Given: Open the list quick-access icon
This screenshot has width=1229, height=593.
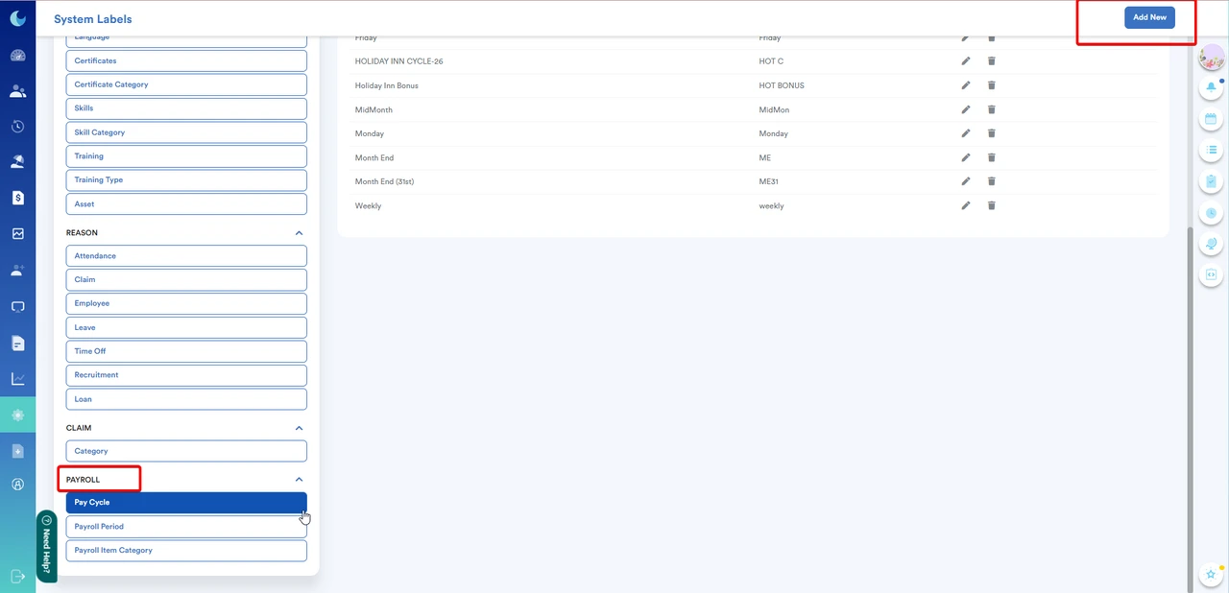Looking at the screenshot, I should click(x=1211, y=150).
